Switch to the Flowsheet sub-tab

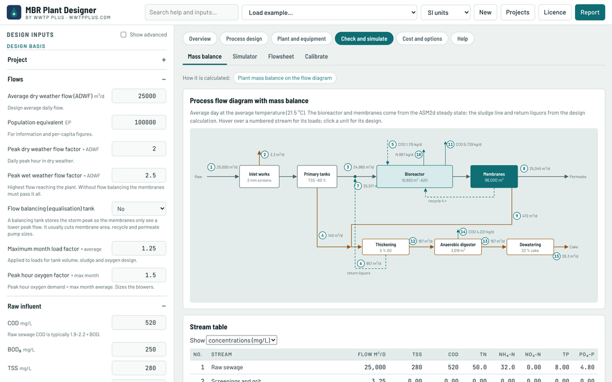tap(281, 57)
